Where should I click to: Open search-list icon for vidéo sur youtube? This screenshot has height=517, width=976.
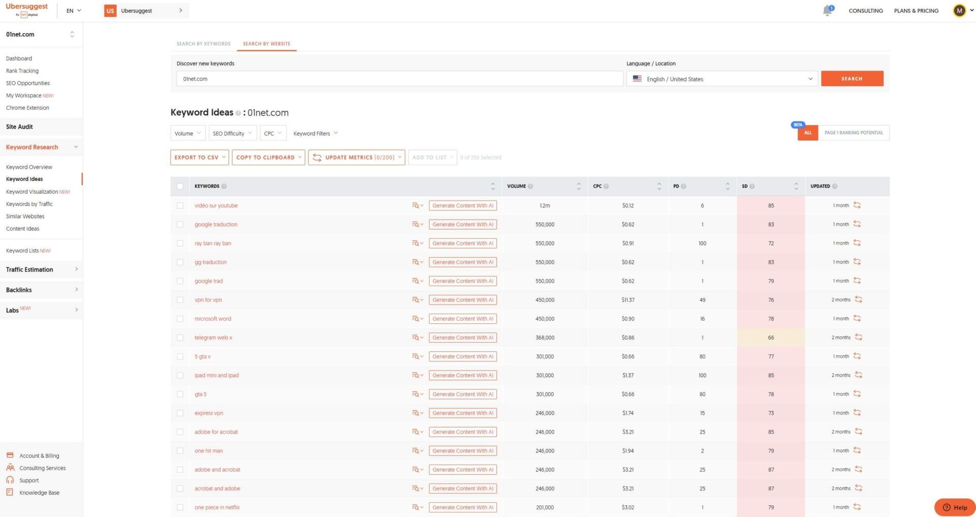tap(417, 205)
